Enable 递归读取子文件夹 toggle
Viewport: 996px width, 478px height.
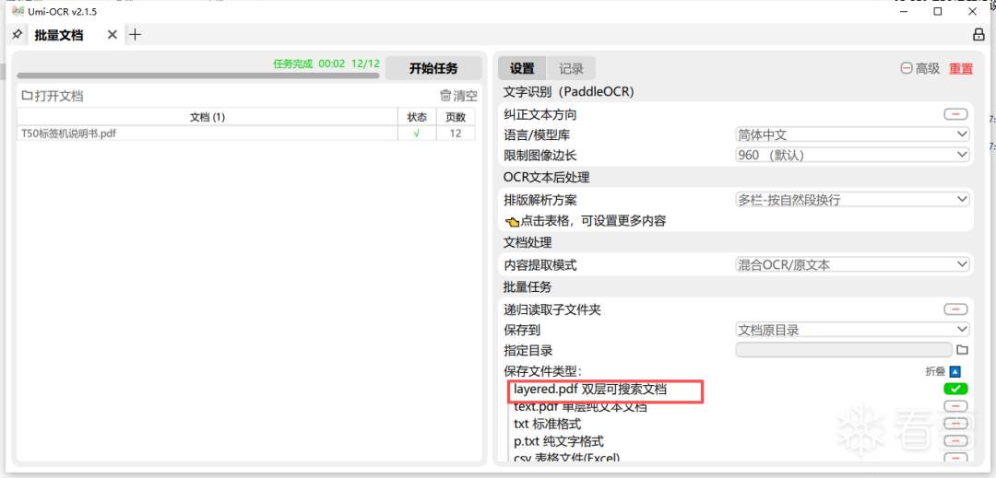tap(955, 309)
